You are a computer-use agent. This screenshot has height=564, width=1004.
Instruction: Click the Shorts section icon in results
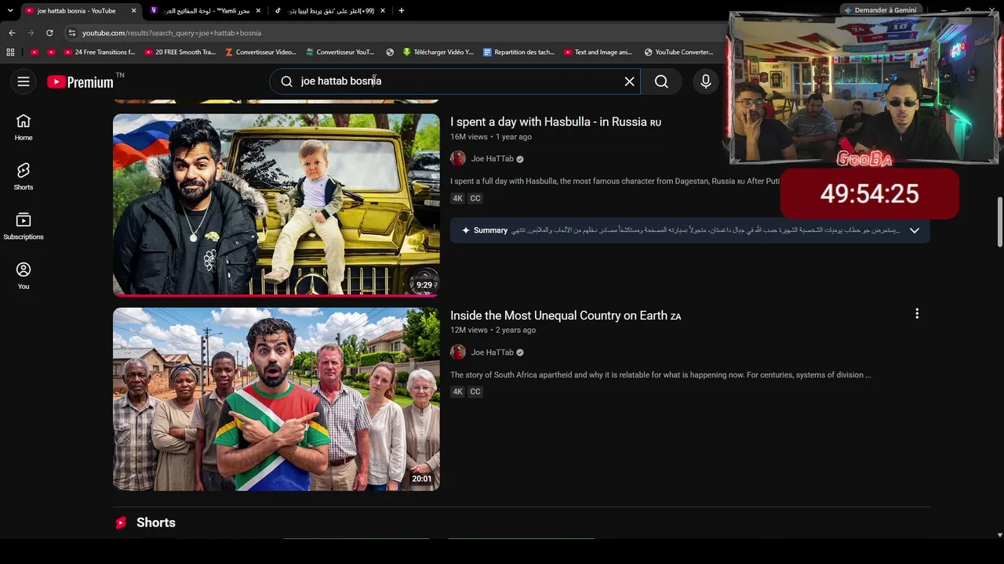coord(121,522)
